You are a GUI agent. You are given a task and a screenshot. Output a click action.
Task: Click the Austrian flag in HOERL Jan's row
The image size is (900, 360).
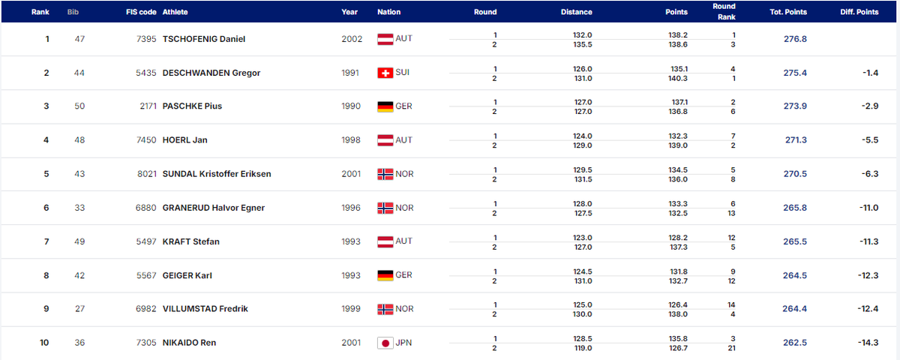[x=385, y=140]
